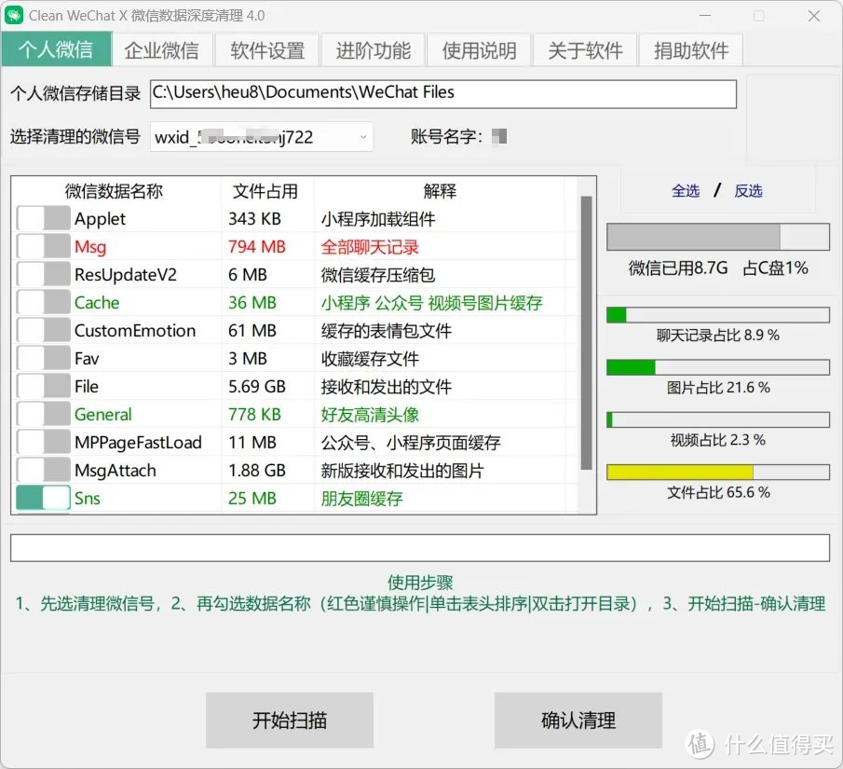Open the 捐助软件 tab
This screenshot has width=843, height=769.
(x=691, y=50)
